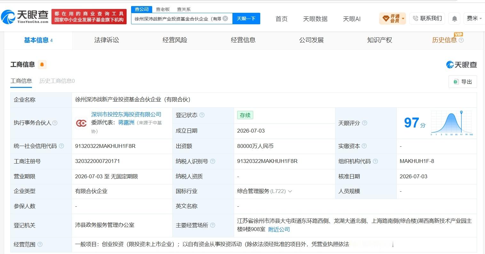Click the help icon next to 主要经营场所
485x254 pixels.
(x=213, y=225)
